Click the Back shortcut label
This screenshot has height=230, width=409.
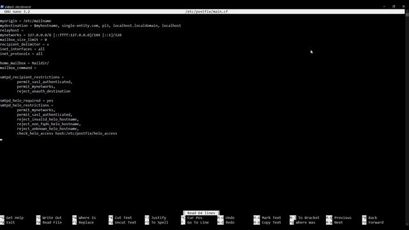tap(373, 218)
